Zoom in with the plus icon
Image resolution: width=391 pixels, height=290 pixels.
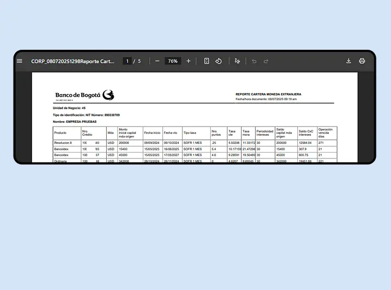[x=188, y=61]
